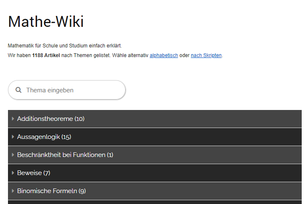Image resolution: width=308 pixels, height=204 pixels.
Task: Open the 'alphabetisch' link
Action: coord(164,55)
